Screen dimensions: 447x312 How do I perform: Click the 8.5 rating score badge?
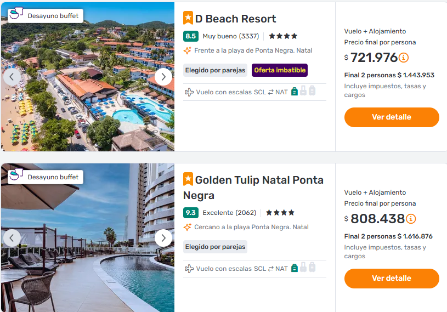coord(191,36)
